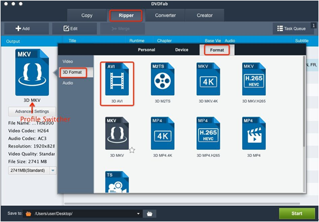Screen dimensions: 319x222
Task: Click the 3D MP4.H265 label text
Action: point(208,155)
